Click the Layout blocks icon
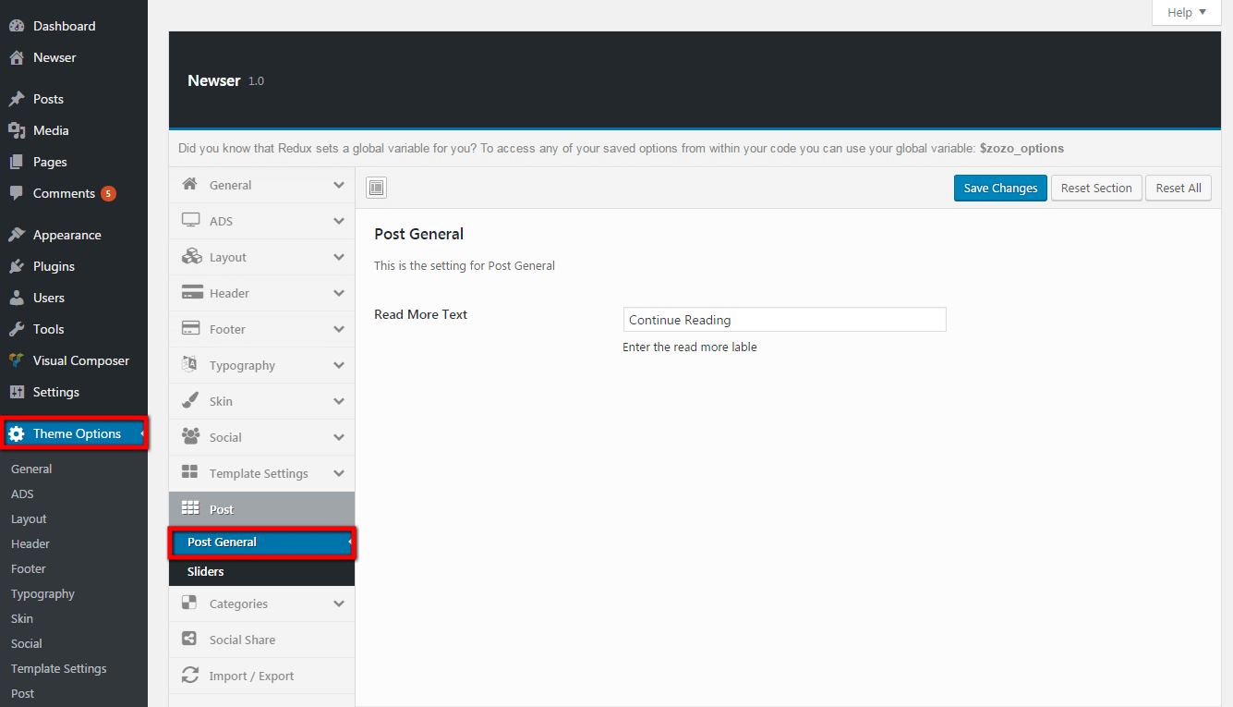The height and width of the screenshot is (707, 1233). pos(191,257)
